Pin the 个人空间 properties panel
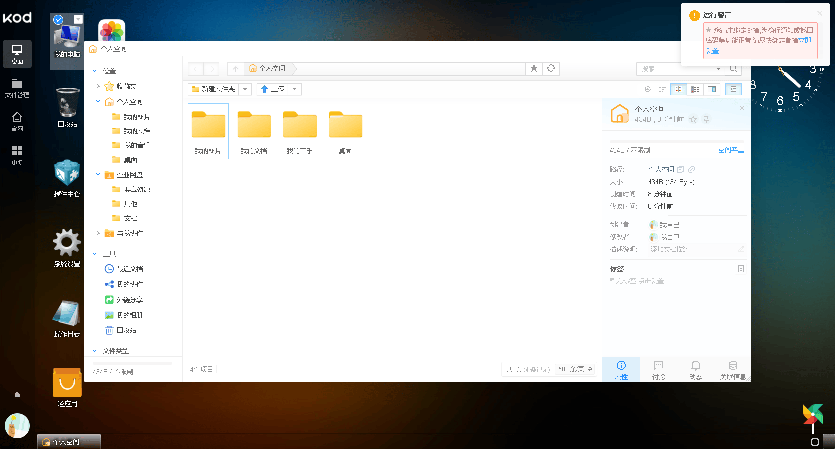 point(706,119)
